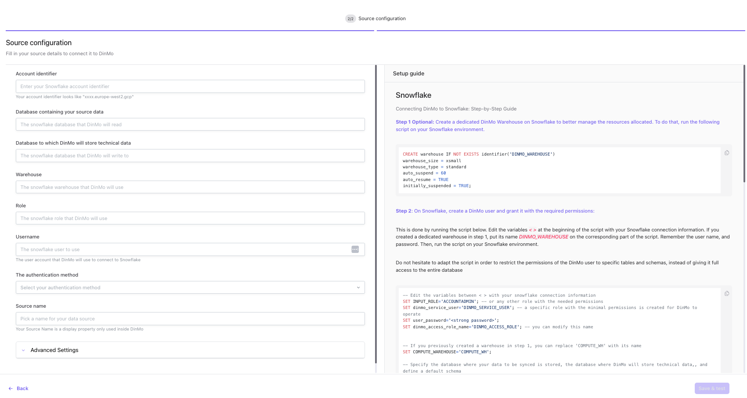Image resolution: width=747 pixels, height=398 pixels.
Task: Click the "initially_suspended = TRUE" code line
Action: (x=437, y=186)
